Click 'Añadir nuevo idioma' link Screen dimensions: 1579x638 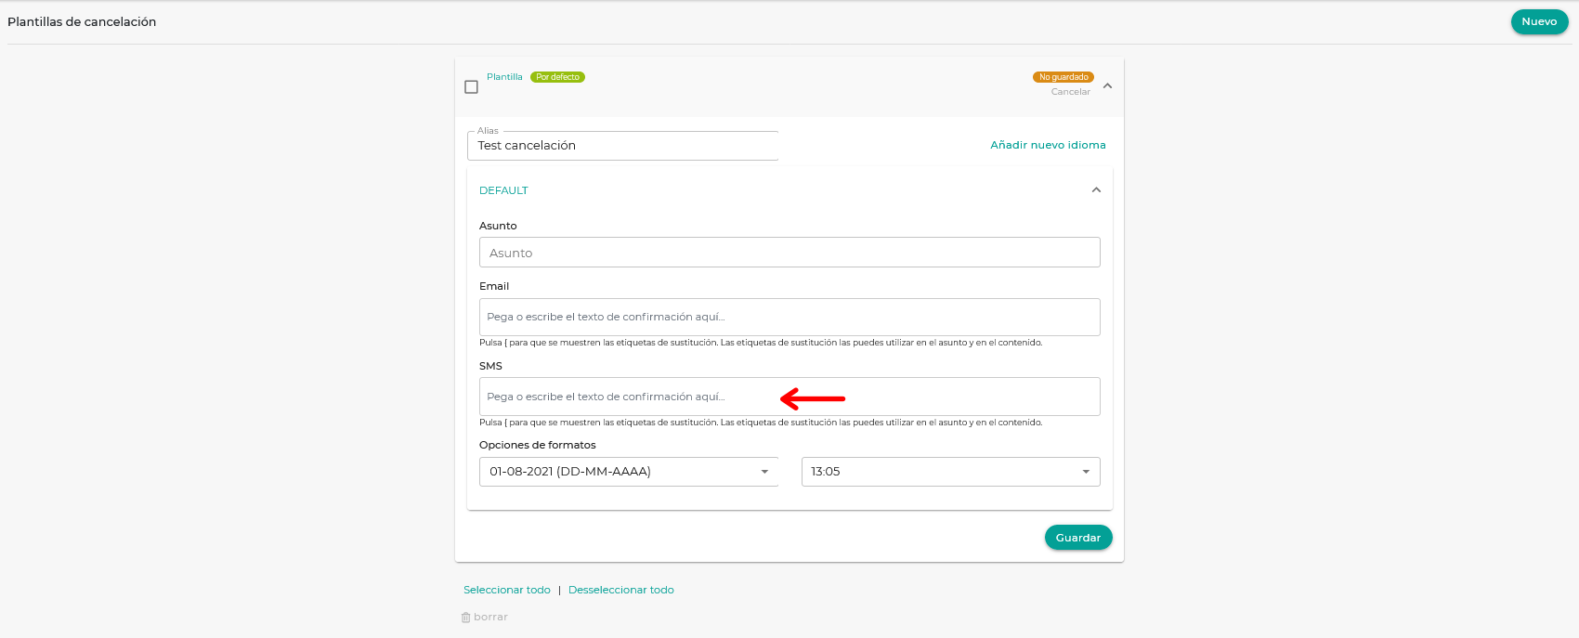[1048, 145]
